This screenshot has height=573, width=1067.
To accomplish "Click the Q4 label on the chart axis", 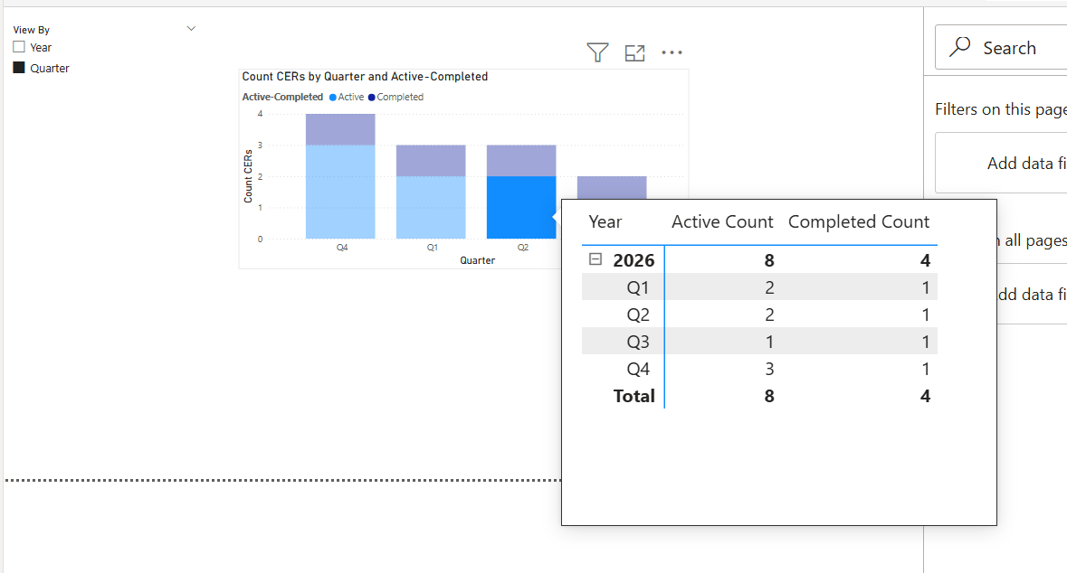I will (x=341, y=248).
